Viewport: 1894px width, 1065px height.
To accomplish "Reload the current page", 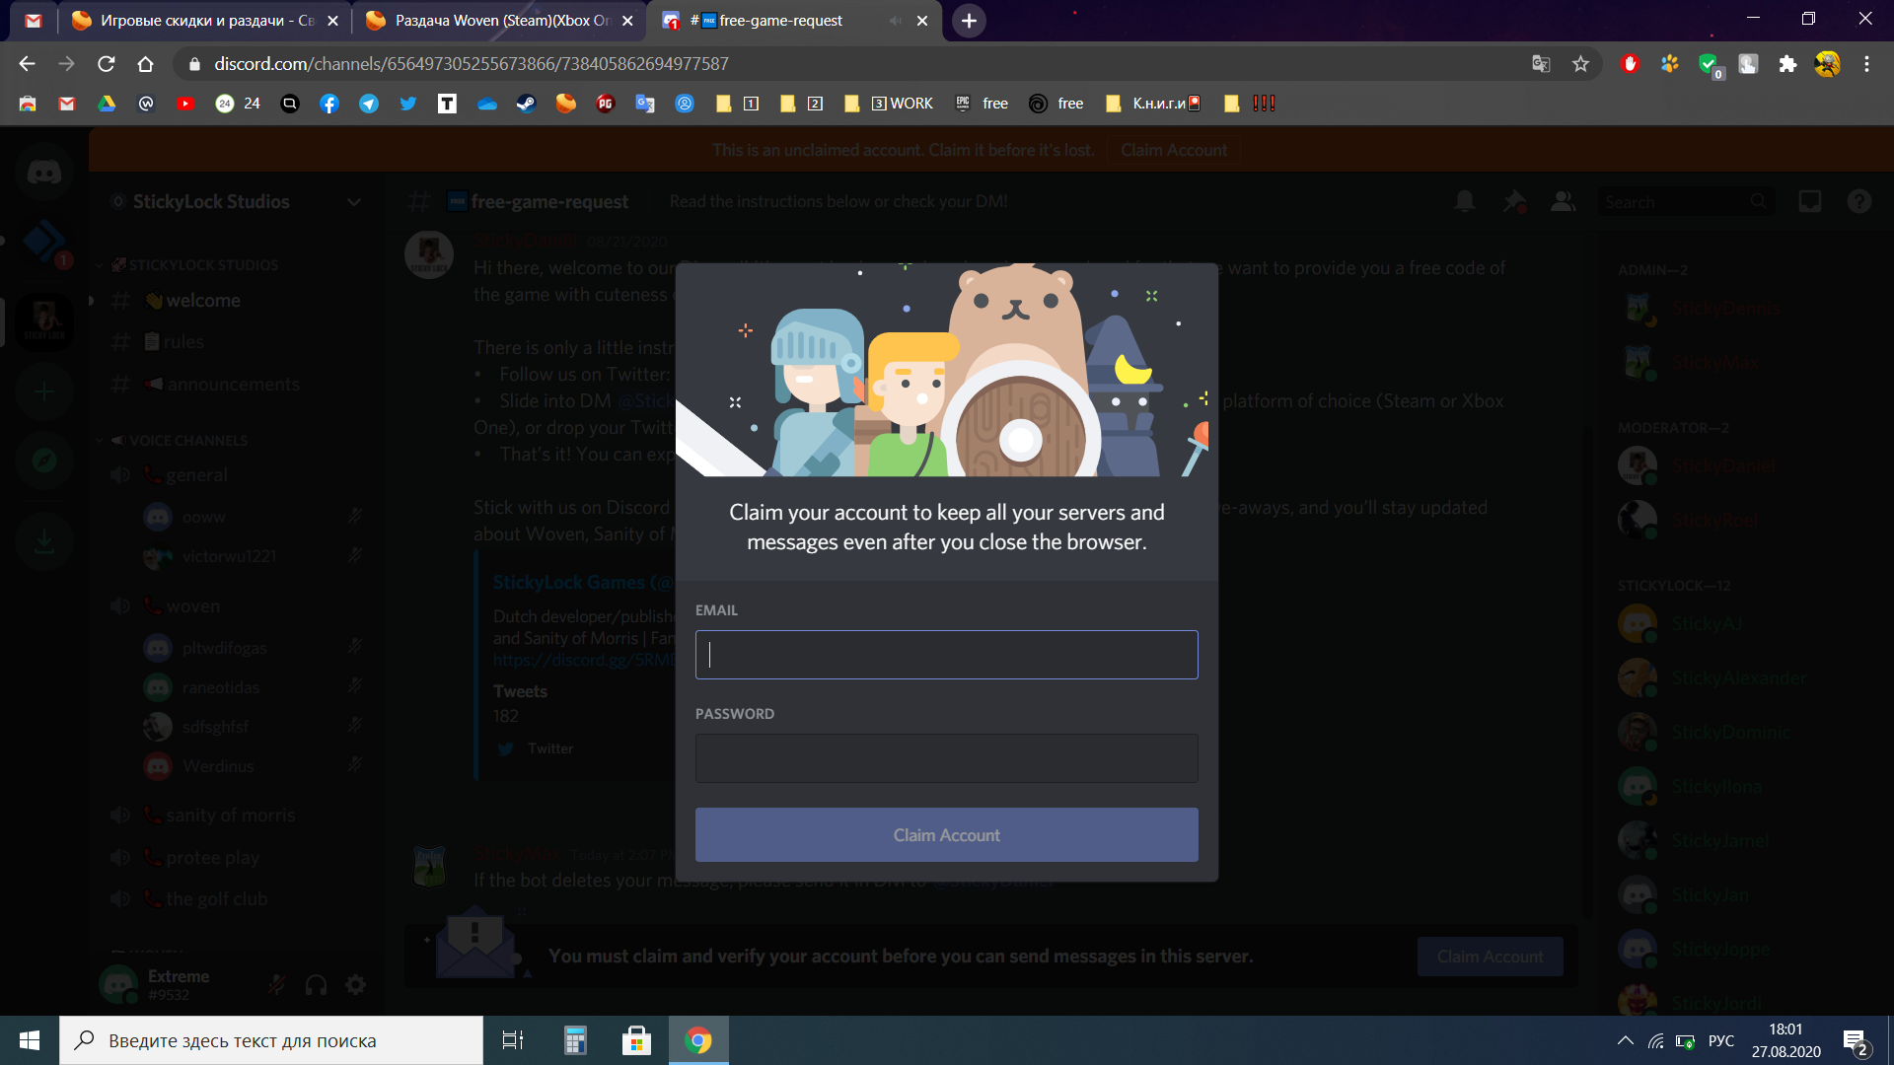I will [x=106, y=64].
